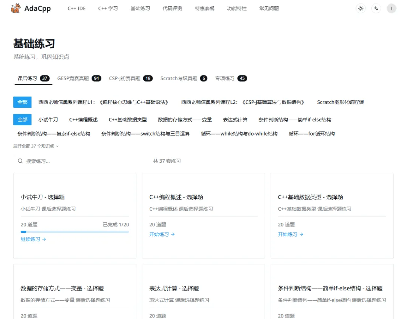Filter by Scratch图形化编程课
401x319 pixels.
pos(340,102)
